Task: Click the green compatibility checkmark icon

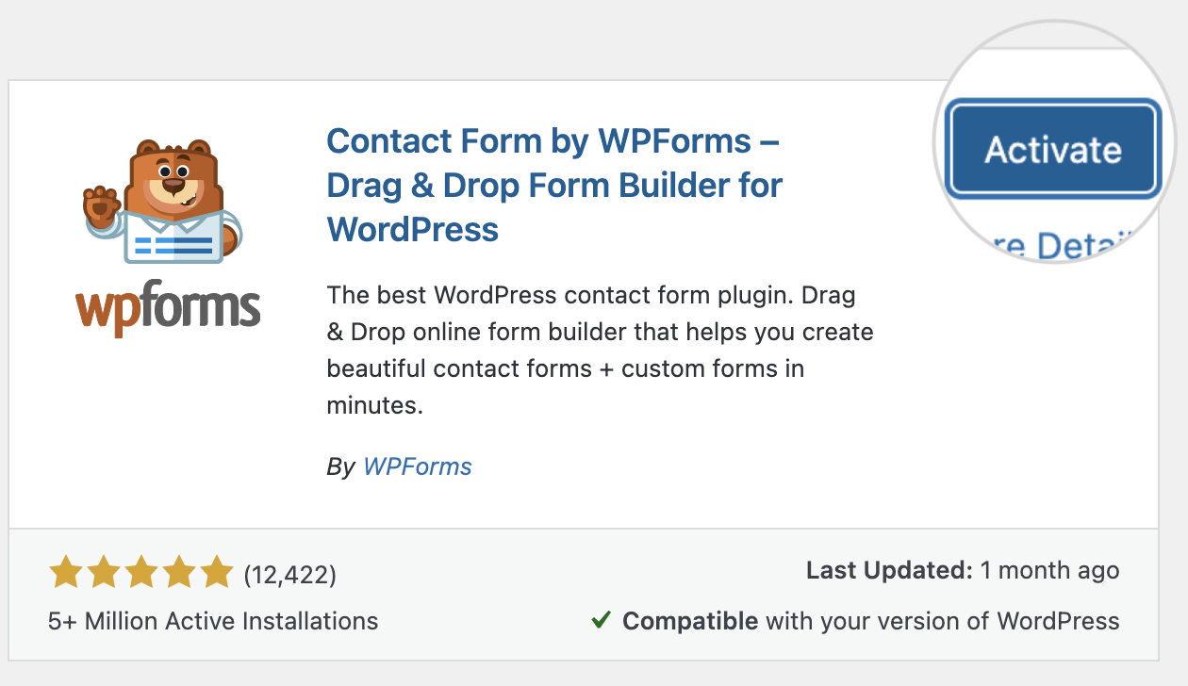Action: click(600, 620)
